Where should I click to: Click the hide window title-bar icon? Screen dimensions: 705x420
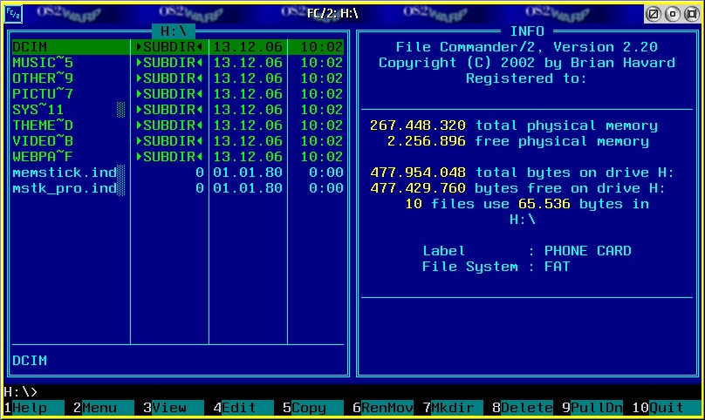tap(653, 14)
